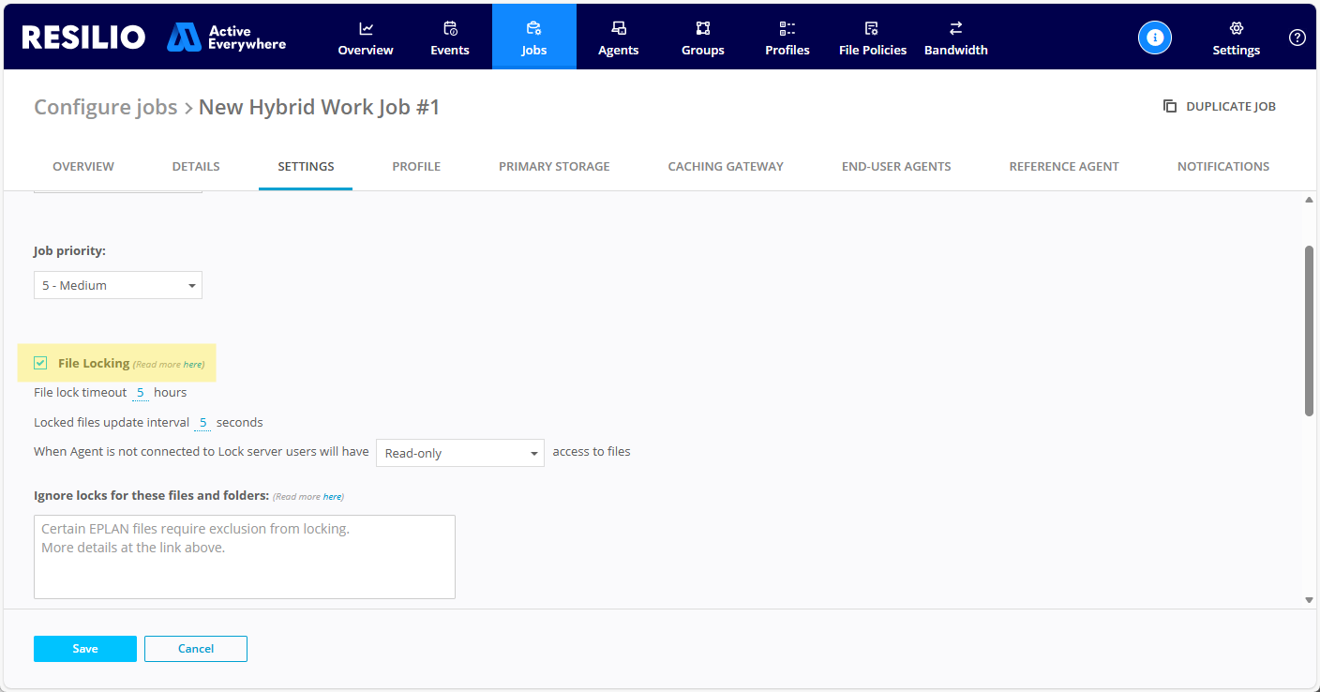The height and width of the screenshot is (692, 1320).
Task: Open the help question mark icon
Action: point(1297,38)
